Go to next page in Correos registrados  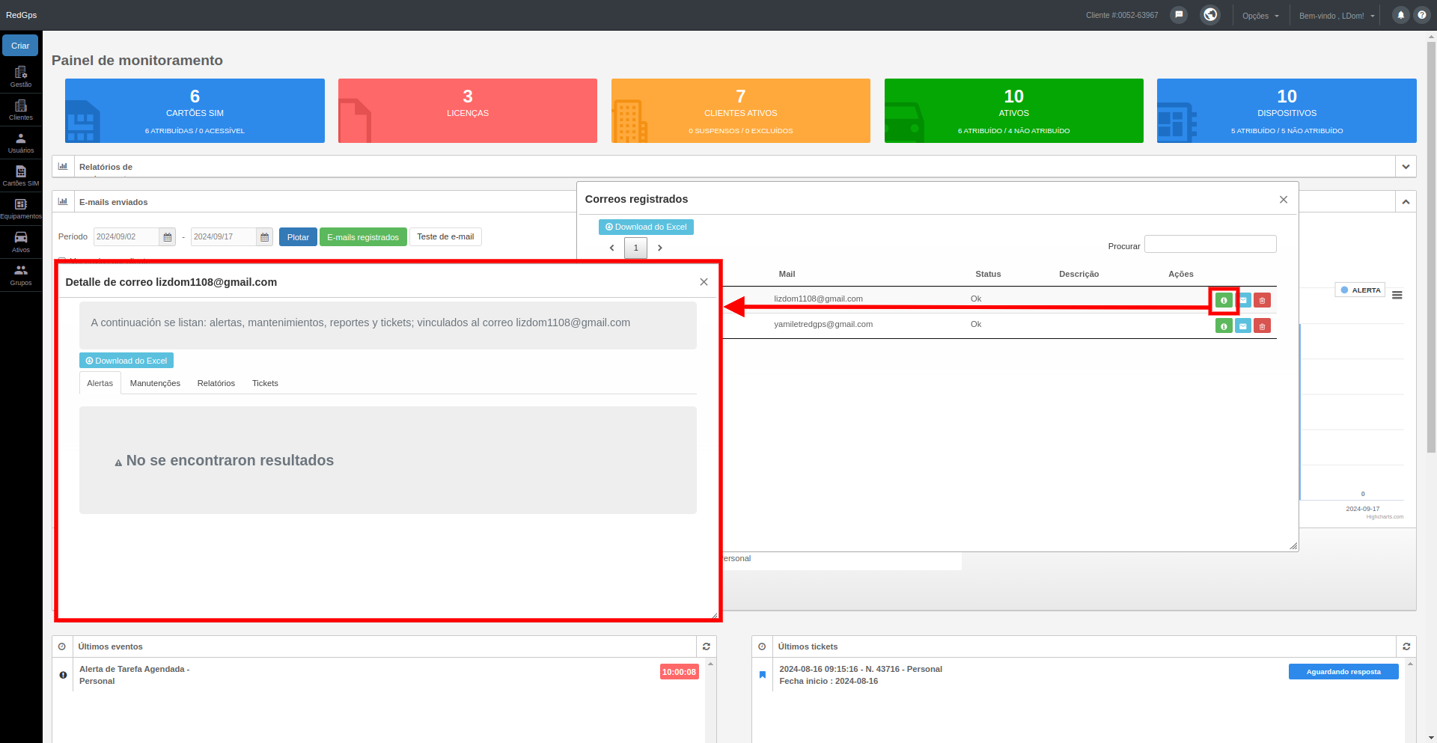click(660, 248)
